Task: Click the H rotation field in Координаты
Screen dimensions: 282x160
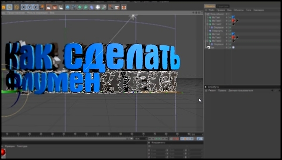Action: [195, 150]
